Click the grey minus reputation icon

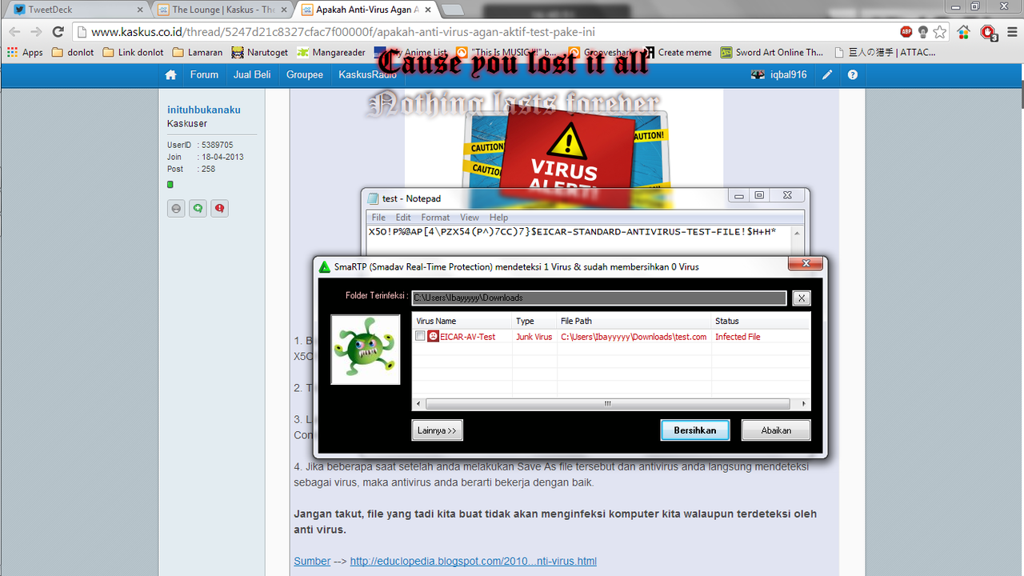[176, 209]
